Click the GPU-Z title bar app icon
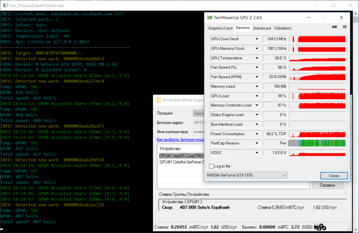The width and height of the screenshot is (359, 233). (x=210, y=18)
